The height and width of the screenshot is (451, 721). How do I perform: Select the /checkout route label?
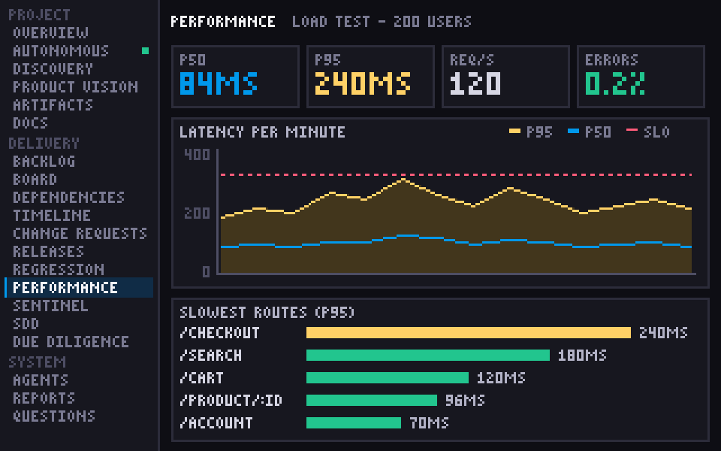click(x=220, y=333)
